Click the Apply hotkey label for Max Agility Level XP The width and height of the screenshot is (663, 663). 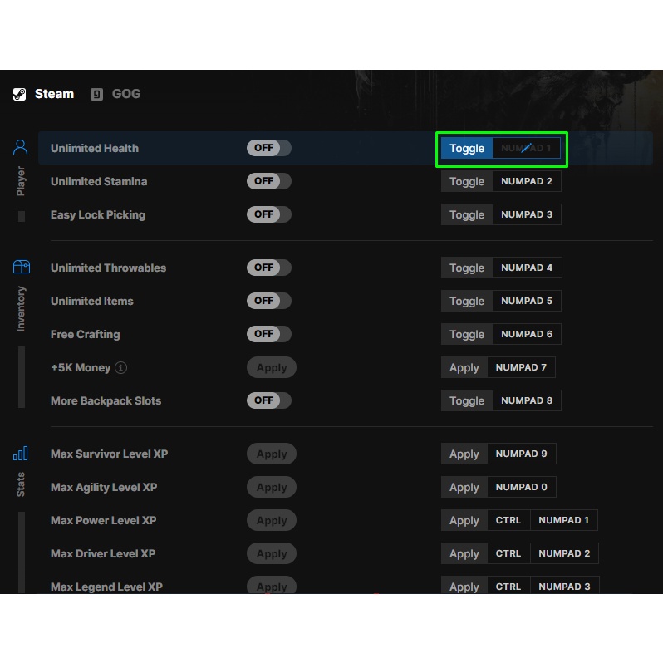(x=464, y=487)
